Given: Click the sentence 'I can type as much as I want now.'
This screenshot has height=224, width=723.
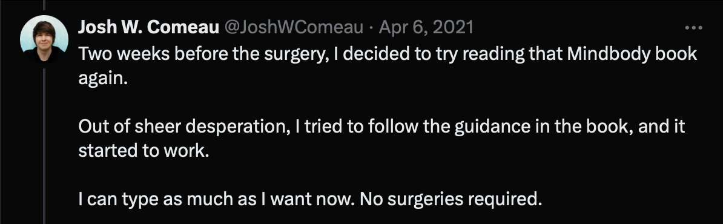Looking at the screenshot, I should [x=216, y=200].
